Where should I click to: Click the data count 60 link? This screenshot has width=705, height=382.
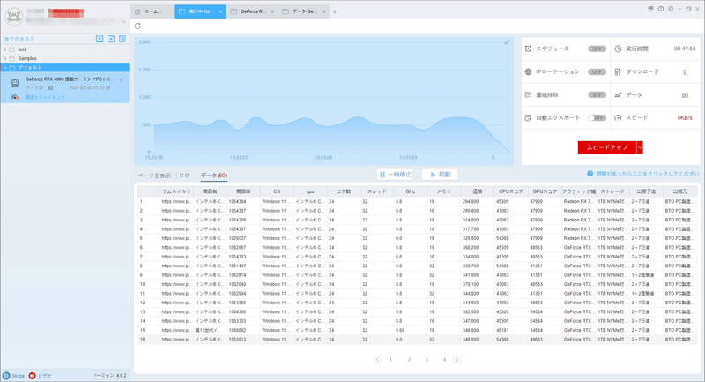(685, 95)
